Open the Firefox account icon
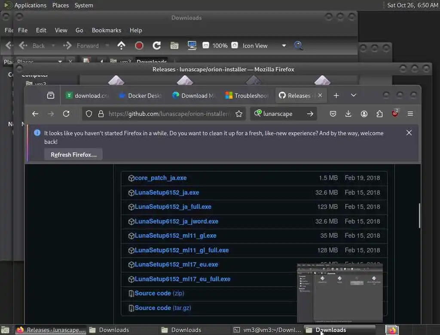Viewport: 440px width, 335px height. click(364, 114)
